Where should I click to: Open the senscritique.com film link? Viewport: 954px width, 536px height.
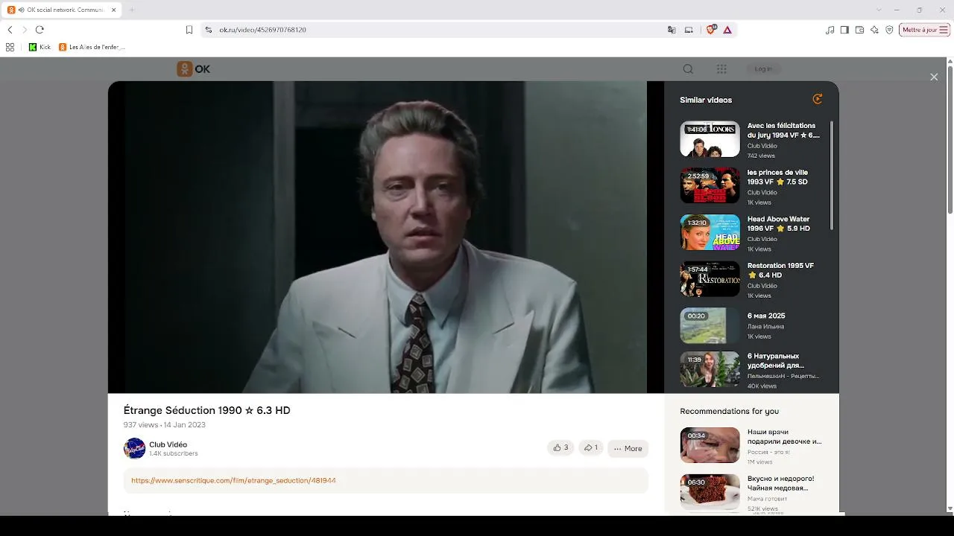pyautogui.click(x=233, y=480)
